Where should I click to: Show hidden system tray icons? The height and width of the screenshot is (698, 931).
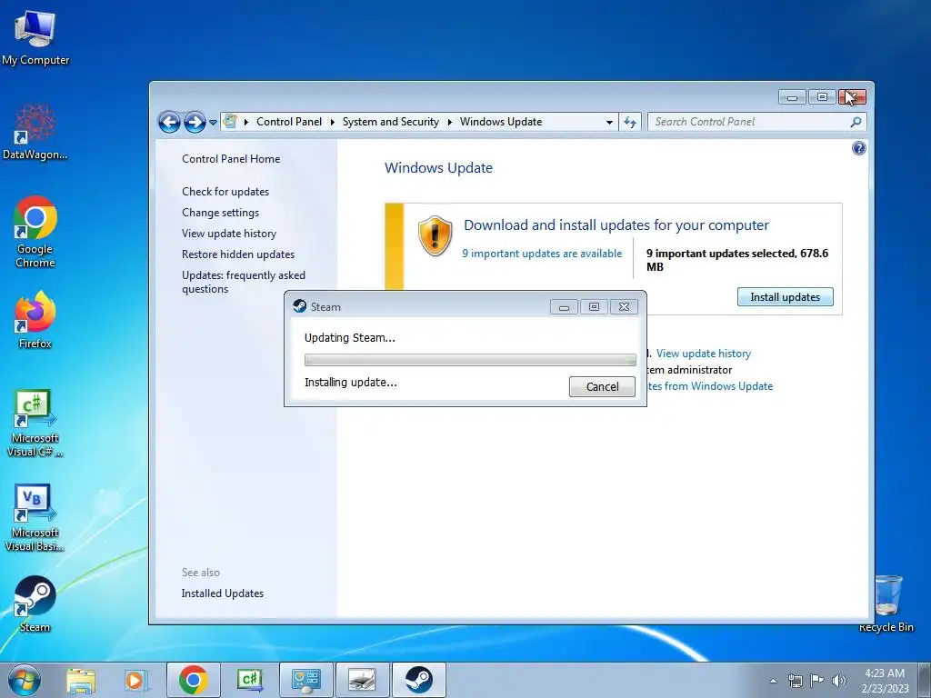[x=773, y=681]
